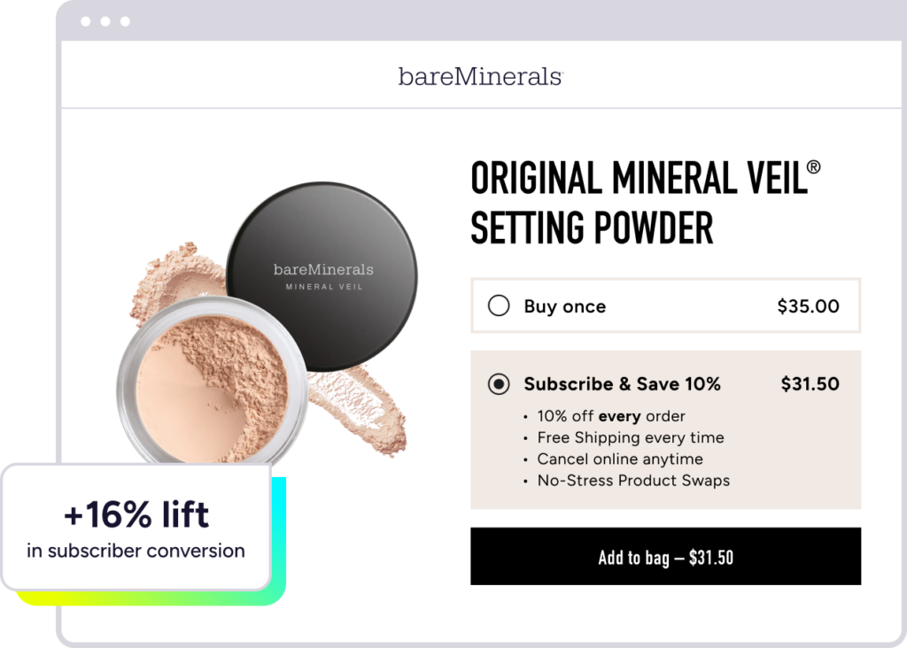The image size is (907, 648).
Task: Click the bareMinerals logo in the header
Action: pyautogui.click(x=480, y=77)
